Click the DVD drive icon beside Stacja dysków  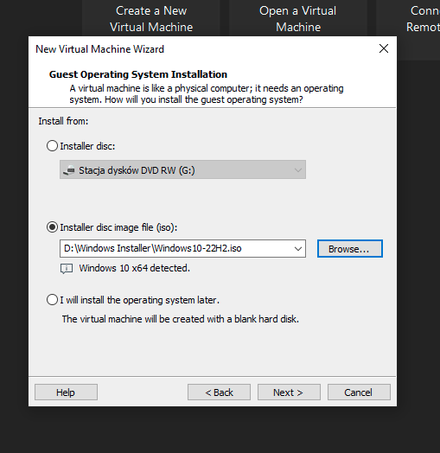pos(69,169)
